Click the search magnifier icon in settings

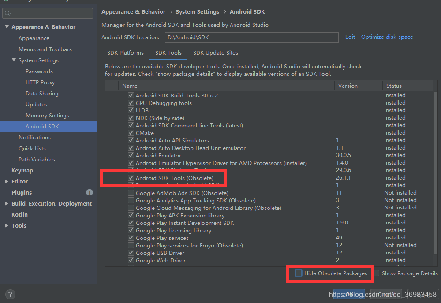pyautogui.click(x=7, y=13)
